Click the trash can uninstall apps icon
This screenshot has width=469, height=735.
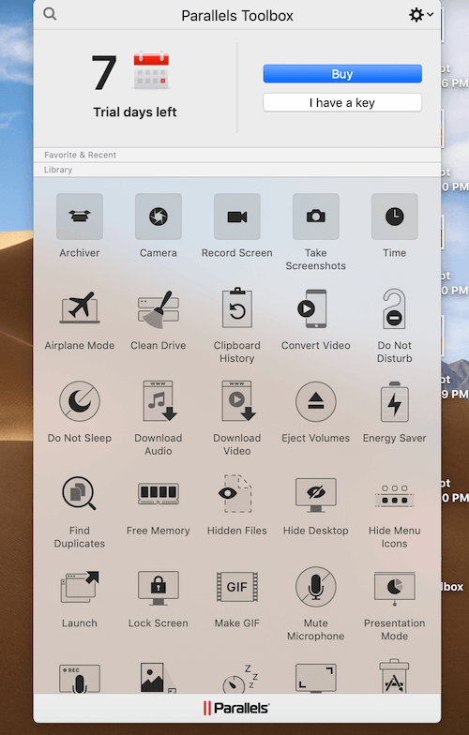(x=394, y=677)
